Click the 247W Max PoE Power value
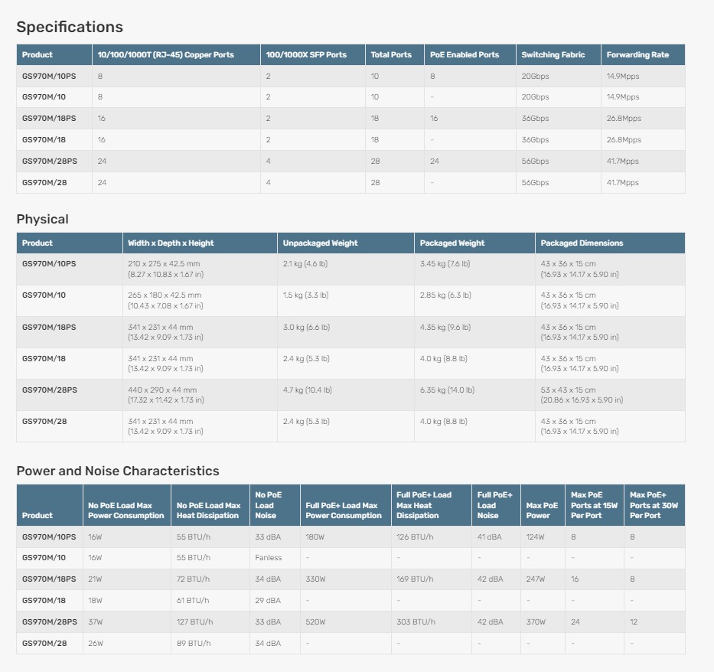 coord(536,579)
